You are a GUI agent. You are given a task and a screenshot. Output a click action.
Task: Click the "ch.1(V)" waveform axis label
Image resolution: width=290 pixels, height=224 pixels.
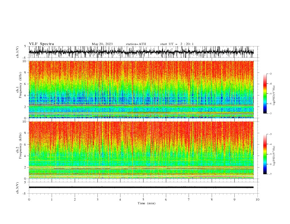(x=18, y=52)
